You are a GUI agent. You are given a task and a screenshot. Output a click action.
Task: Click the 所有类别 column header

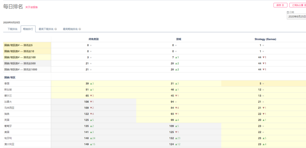[x=93, y=39]
